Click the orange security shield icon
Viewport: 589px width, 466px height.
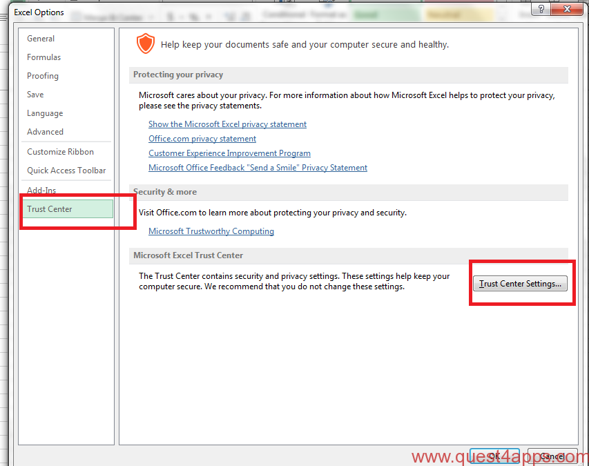[x=146, y=43]
